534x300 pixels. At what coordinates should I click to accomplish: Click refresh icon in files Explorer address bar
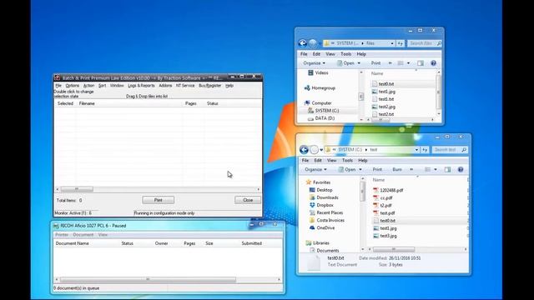pyautogui.click(x=400, y=43)
